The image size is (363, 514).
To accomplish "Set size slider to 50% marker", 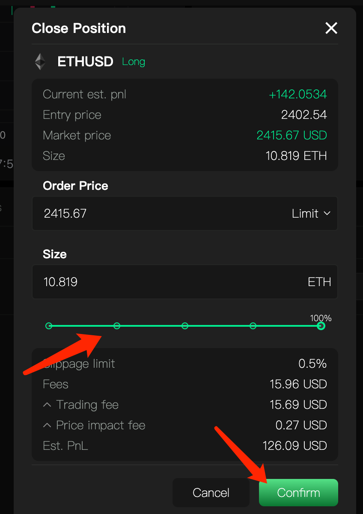I will pos(185,326).
